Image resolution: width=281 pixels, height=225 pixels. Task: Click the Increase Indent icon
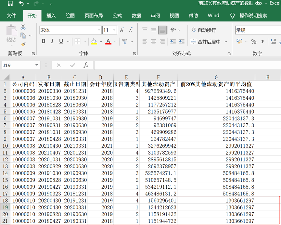coord(182,42)
